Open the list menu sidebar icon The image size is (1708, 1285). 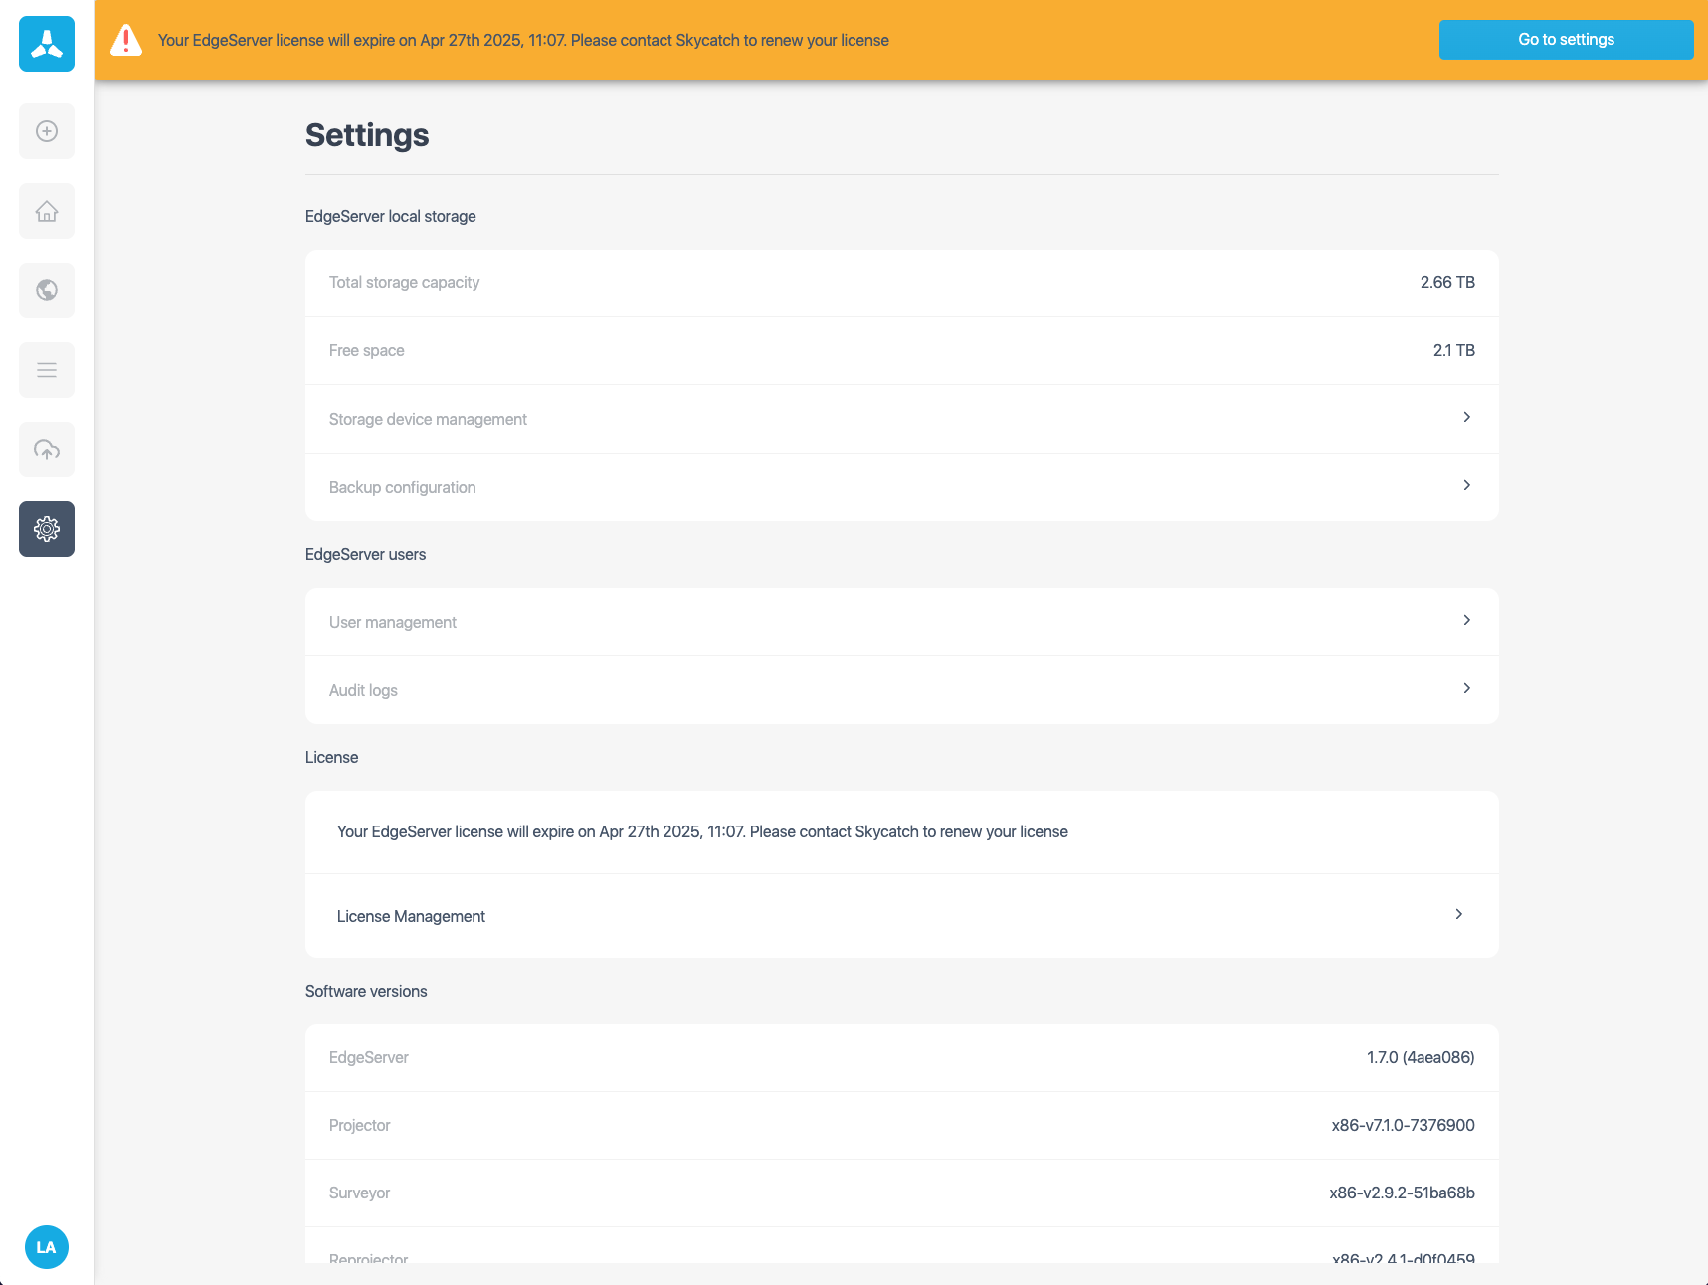(47, 370)
